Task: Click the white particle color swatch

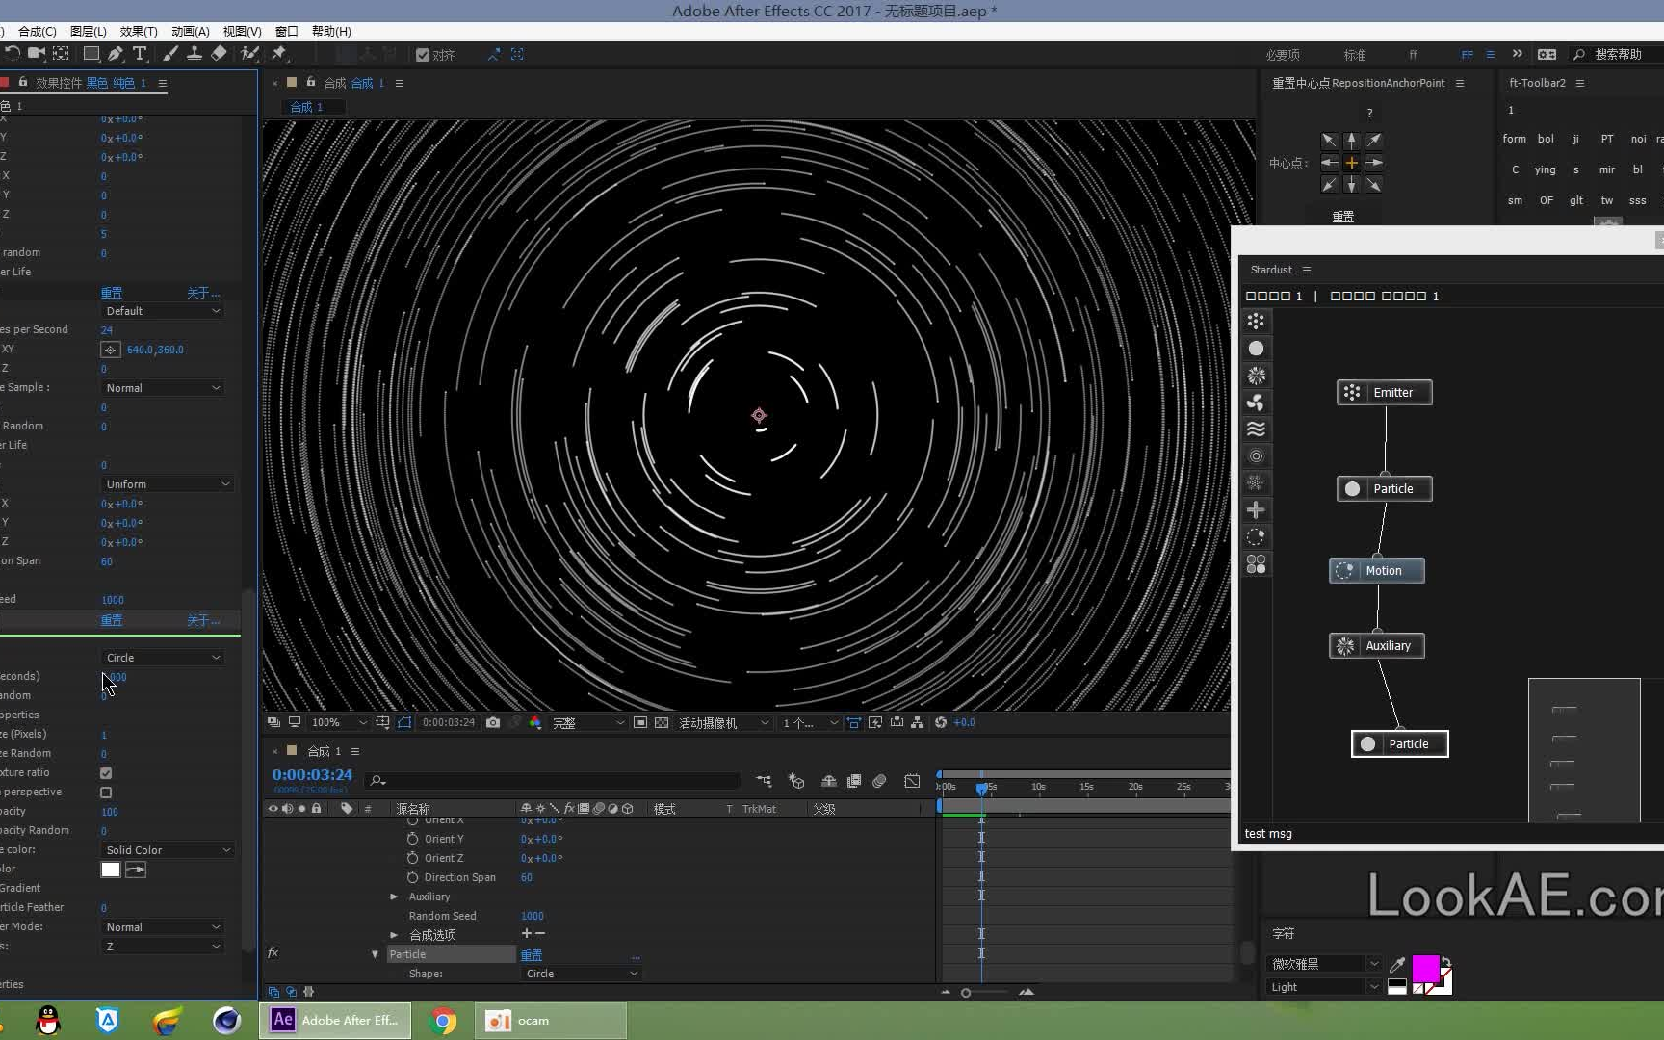Action: (x=111, y=870)
